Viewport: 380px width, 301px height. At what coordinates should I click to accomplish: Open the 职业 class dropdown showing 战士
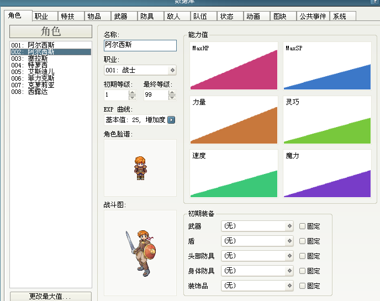click(140, 70)
